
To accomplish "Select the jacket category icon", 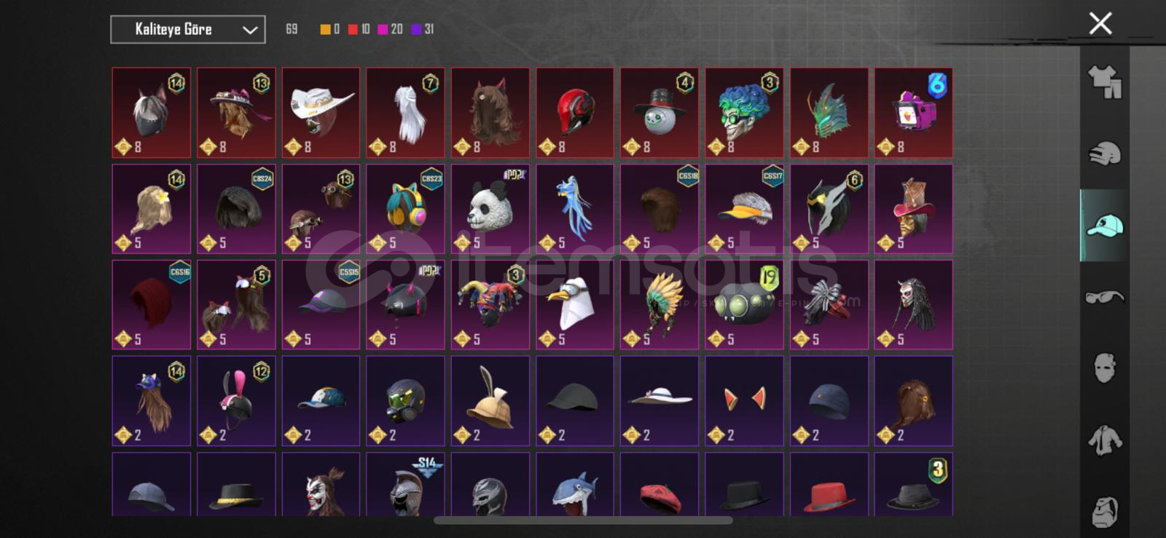I will (1104, 440).
